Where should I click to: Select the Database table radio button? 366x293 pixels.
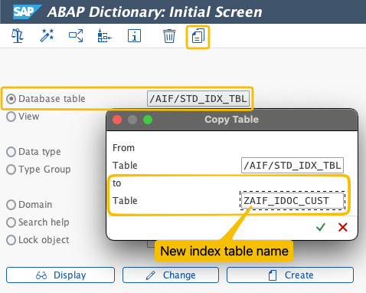click(x=11, y=99)
